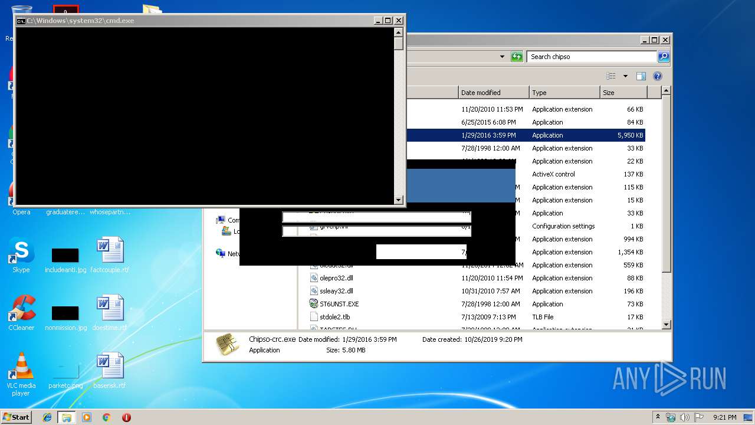Open factcouple.rtf document icon

pyautogui.click(x=110, y=255)
